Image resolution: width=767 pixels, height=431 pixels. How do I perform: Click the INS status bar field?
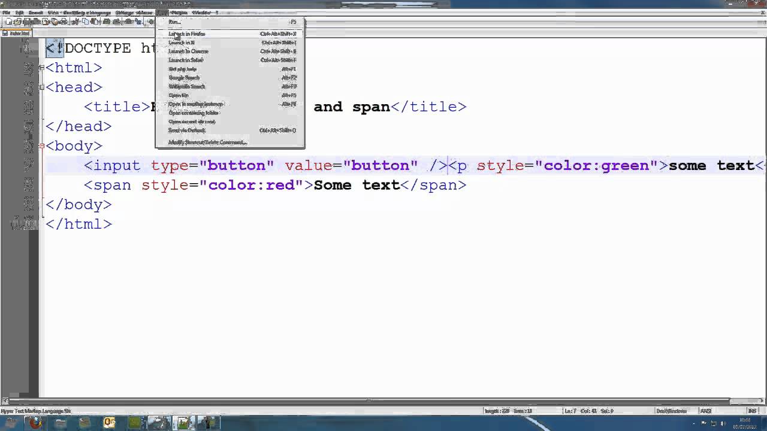point(753,411)
